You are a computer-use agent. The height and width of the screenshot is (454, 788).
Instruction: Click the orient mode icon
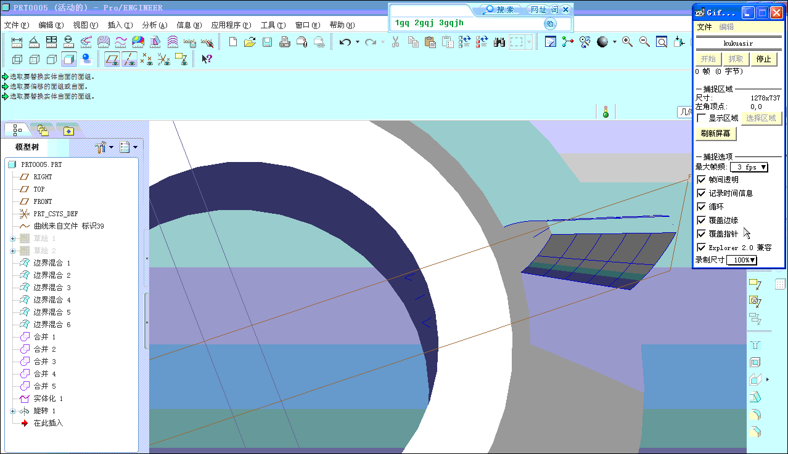pos(585,42)
